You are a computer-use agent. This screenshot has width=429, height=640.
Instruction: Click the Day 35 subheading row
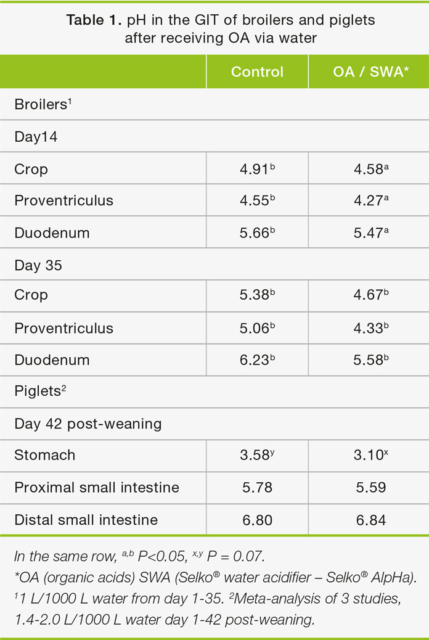click(39, 265)
